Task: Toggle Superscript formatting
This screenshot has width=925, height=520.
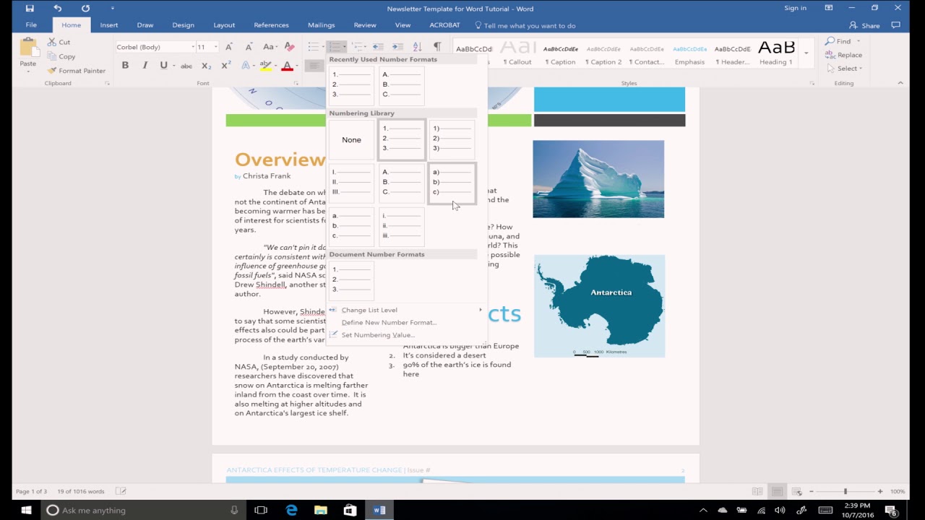Action: [226, 66]
